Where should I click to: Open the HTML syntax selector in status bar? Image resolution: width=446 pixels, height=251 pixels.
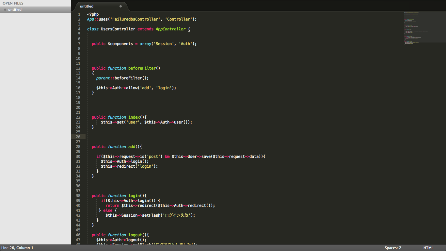[x=428, y=248]
